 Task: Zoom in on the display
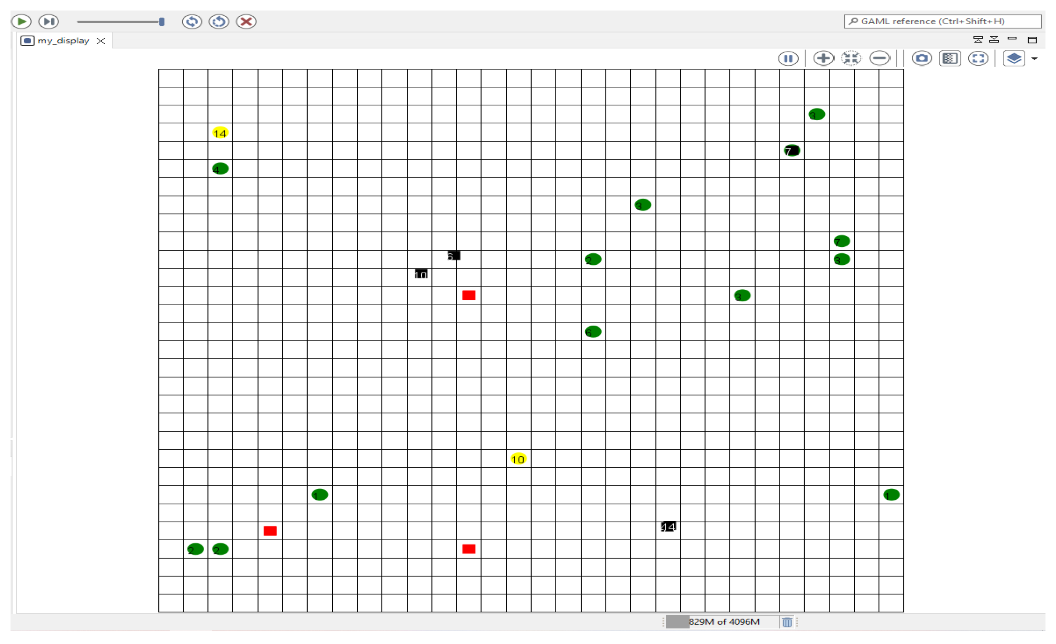(x=823, y=58)
